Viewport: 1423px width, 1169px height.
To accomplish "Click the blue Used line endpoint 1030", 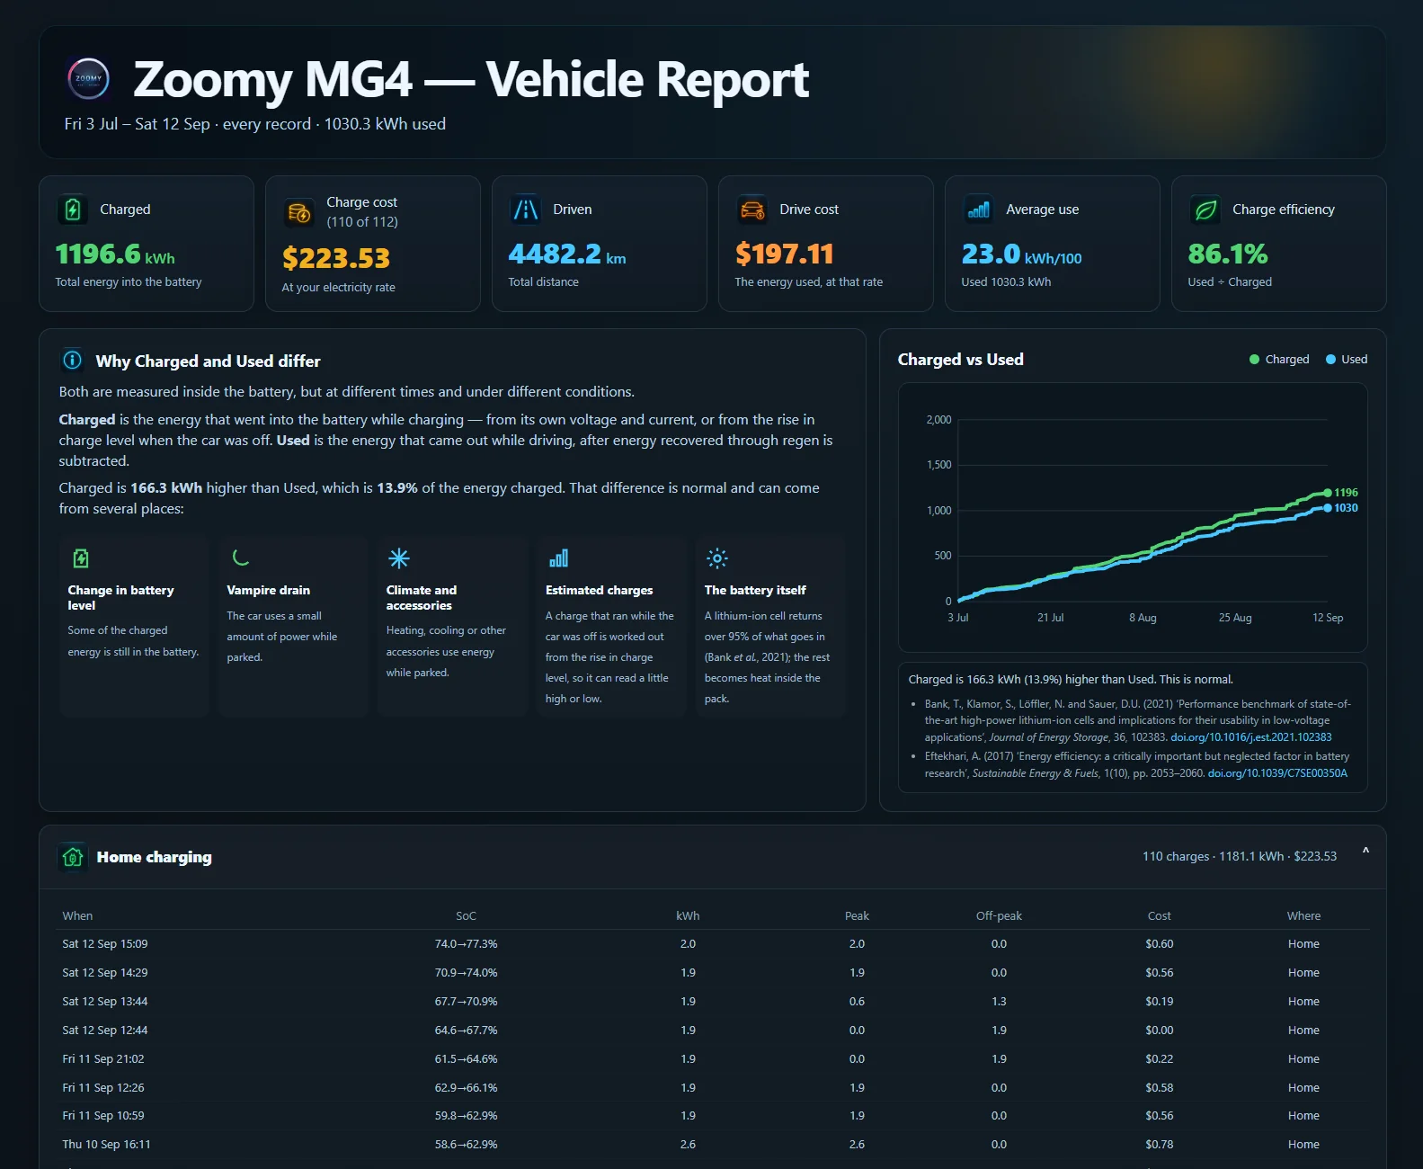I will click(1328, 508).
